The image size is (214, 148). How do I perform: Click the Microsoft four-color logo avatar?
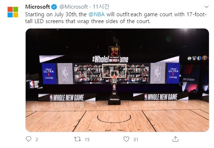pyautogui.click(x=13, y=12)
